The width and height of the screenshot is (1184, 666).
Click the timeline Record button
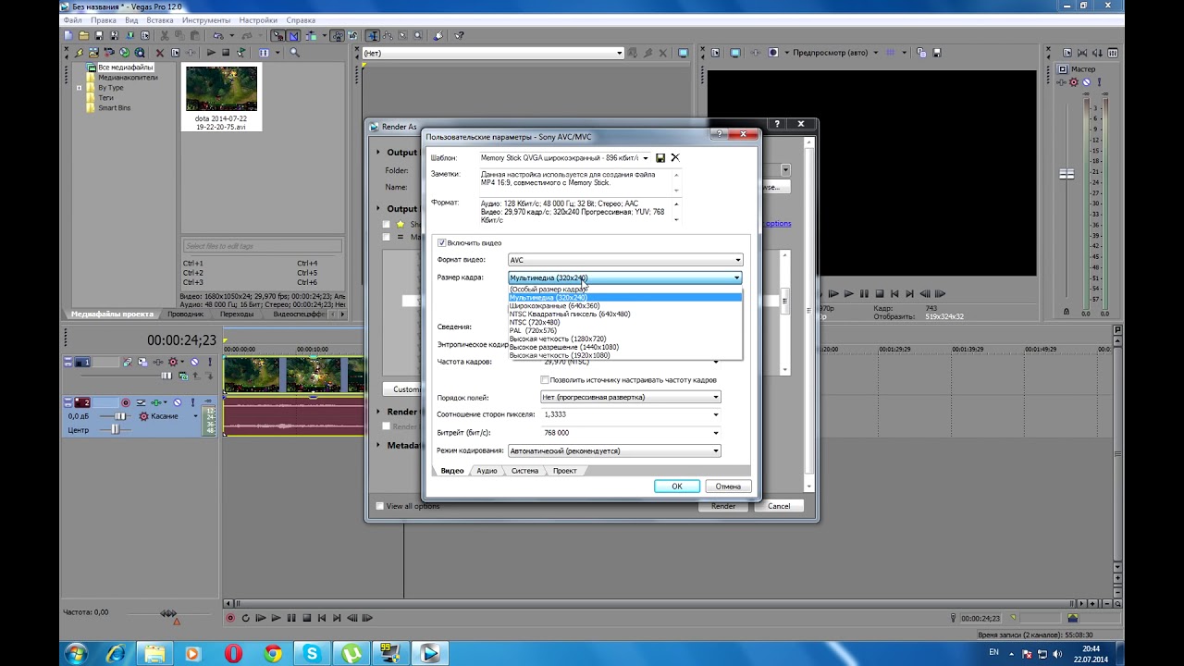point(230,618)
